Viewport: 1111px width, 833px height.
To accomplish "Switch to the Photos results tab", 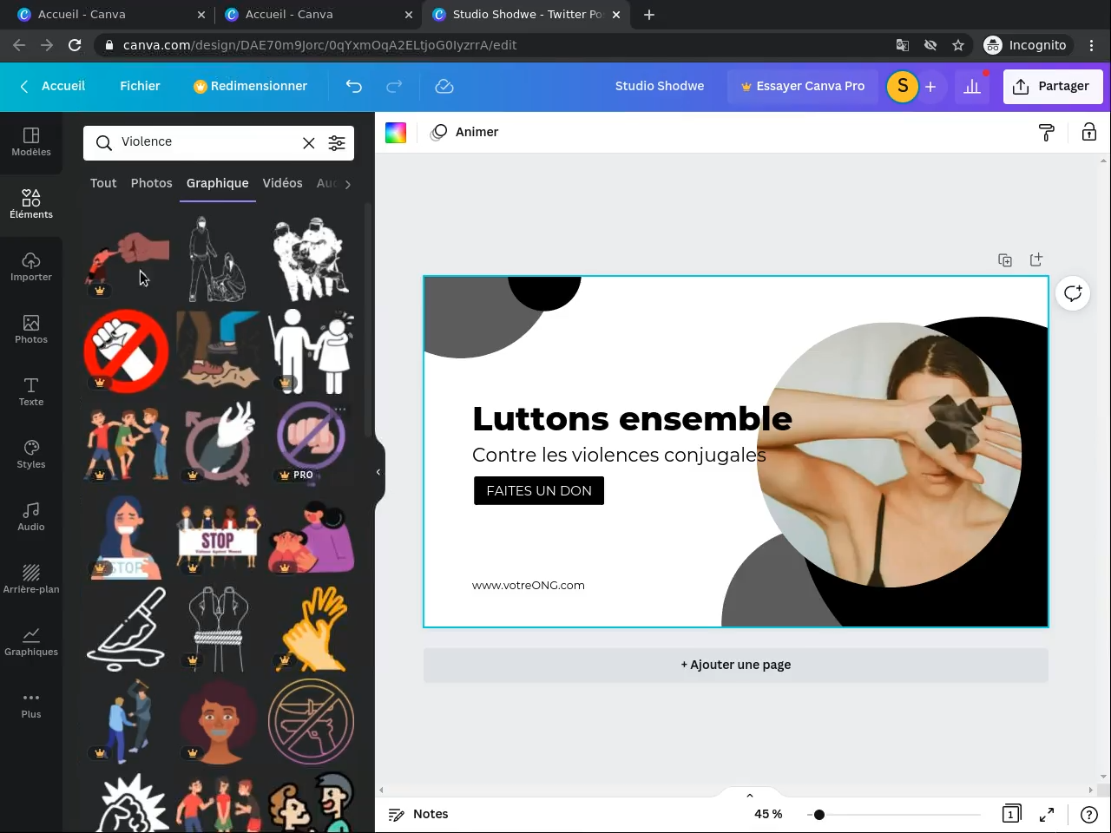I will click(x=152, y=183).
